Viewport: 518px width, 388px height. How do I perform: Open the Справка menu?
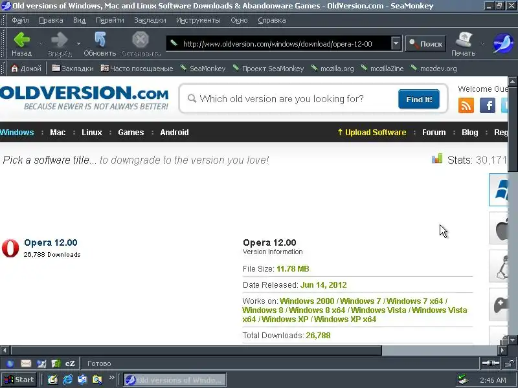point(271,20)
